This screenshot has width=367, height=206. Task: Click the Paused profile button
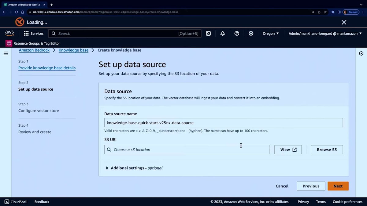coord(350,12)
